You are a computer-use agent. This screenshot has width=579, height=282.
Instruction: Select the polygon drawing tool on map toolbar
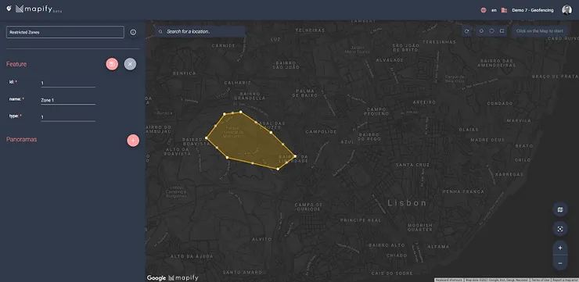click(x=481, y=31)
